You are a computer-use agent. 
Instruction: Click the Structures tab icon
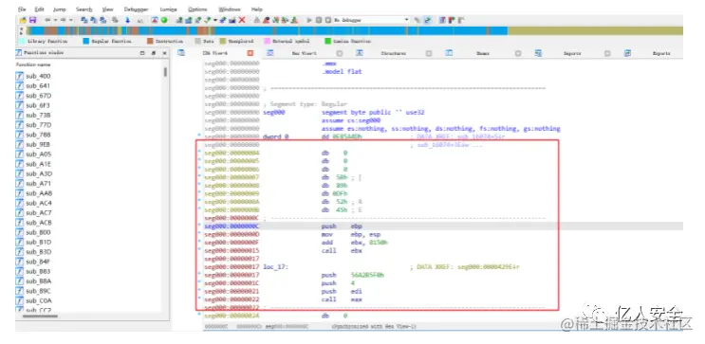point(360,53)
